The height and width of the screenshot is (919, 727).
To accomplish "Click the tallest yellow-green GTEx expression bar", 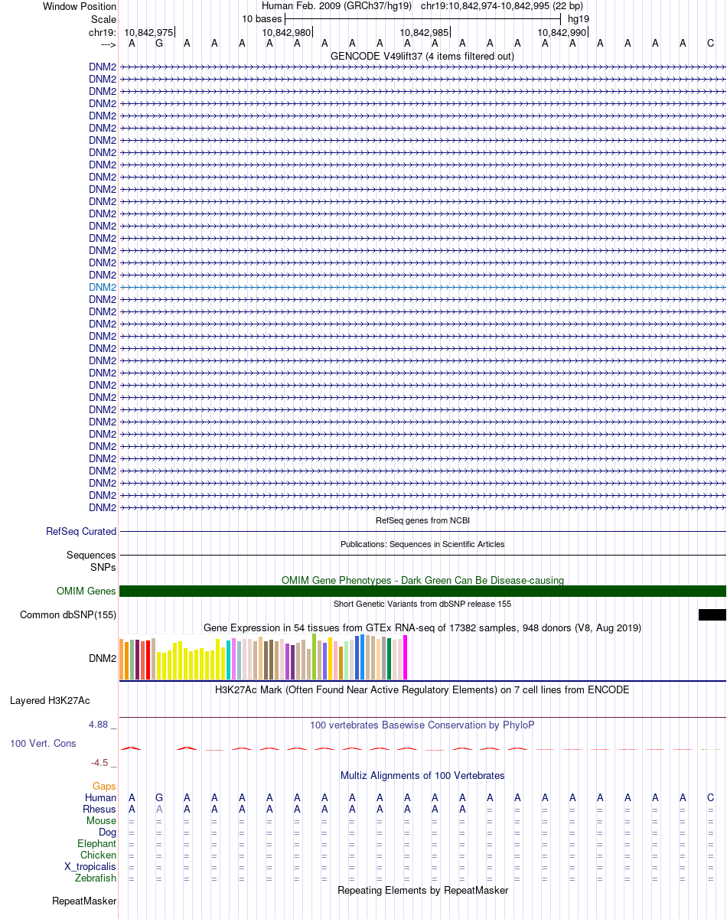I will coord(315,657).
